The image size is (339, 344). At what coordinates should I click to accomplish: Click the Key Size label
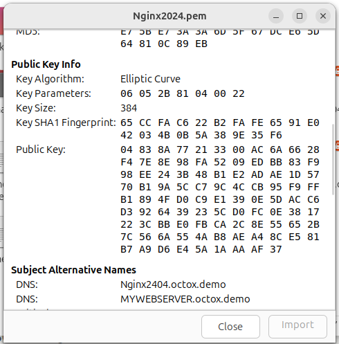(x=36, y=108)
